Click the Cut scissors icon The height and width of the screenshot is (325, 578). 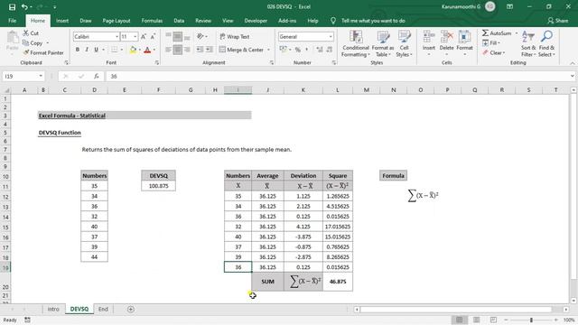coord(26,33)
